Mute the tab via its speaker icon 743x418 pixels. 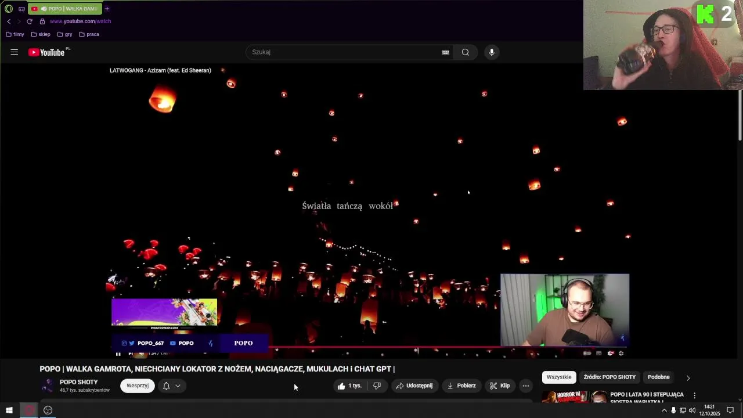click(x=44, y=9)
